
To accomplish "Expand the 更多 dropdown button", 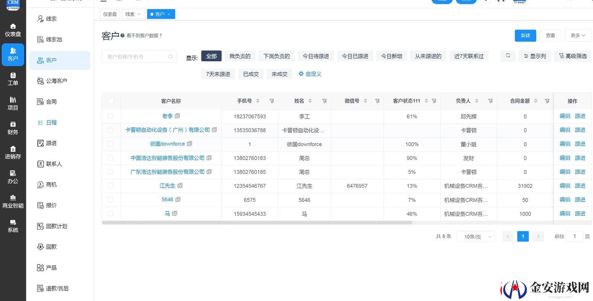I will pos(578,35).
